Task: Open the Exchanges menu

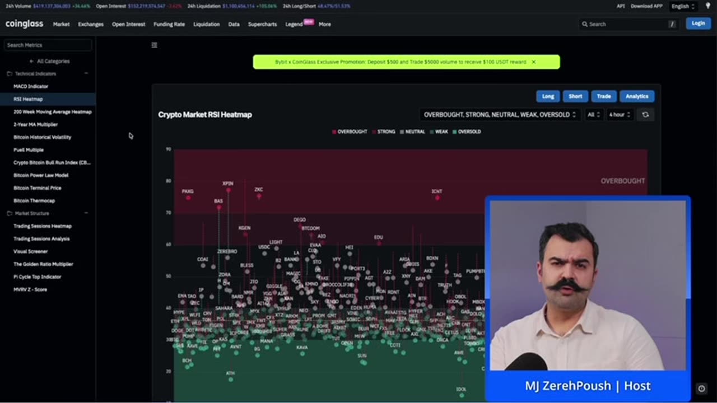Action: (91, 24)
